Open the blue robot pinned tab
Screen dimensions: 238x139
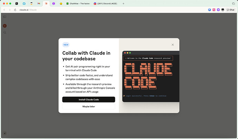click(x=24, y=3)
